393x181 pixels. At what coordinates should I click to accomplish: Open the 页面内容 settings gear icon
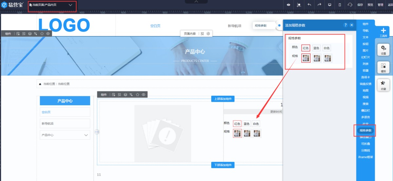click(208, 33)
